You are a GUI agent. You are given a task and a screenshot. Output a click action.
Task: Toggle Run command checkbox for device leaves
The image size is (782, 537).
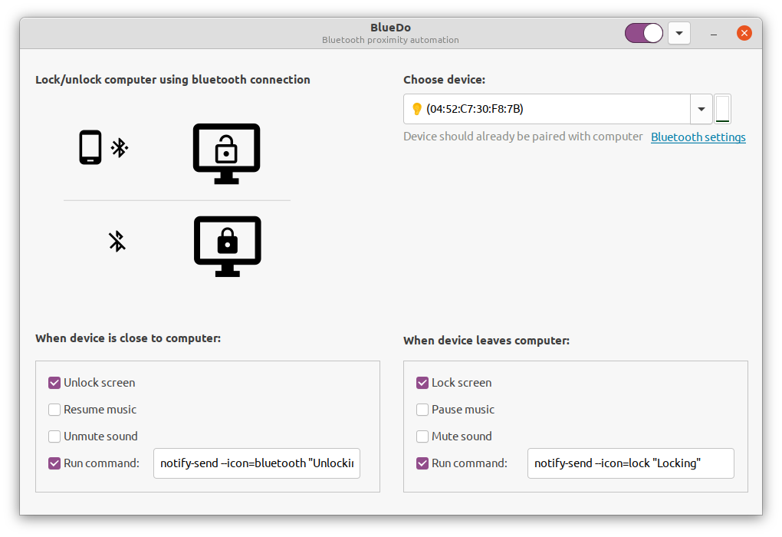pos(422,463)
